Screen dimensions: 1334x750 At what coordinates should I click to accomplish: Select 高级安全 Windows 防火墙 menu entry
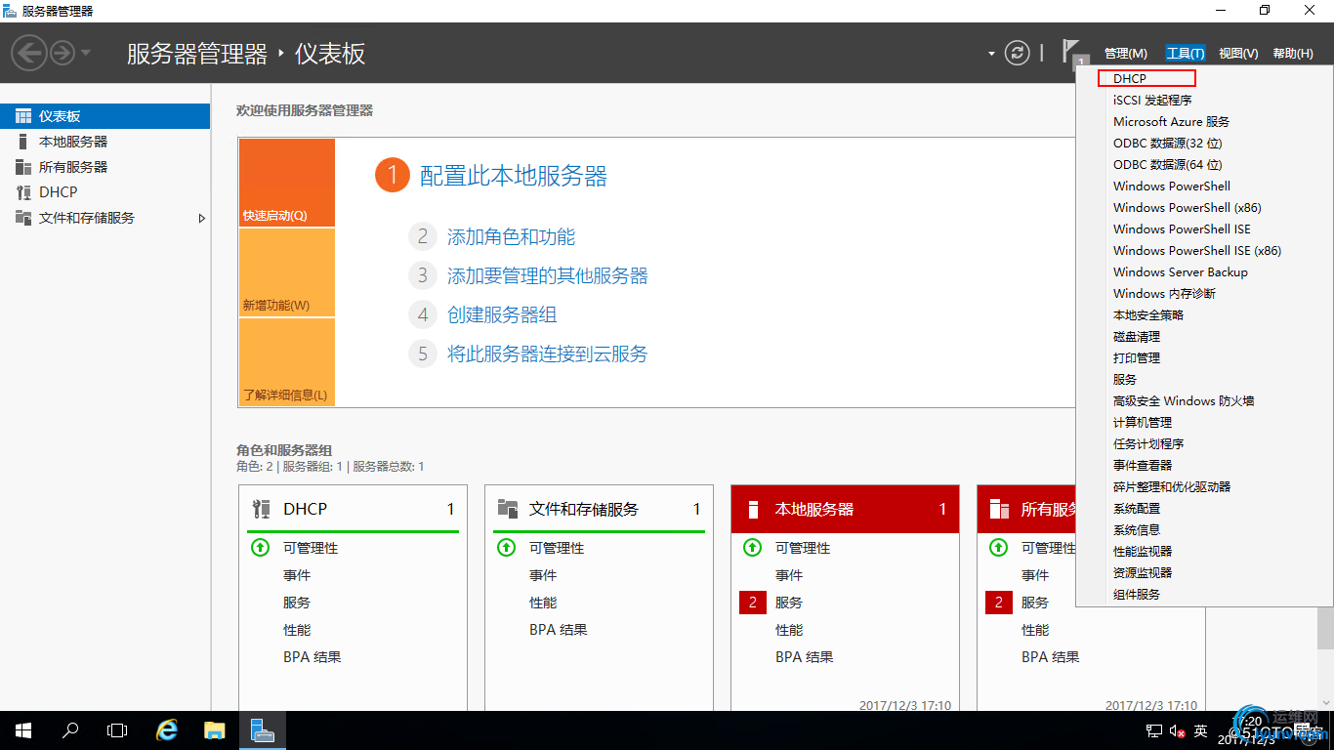[1184, 400]
